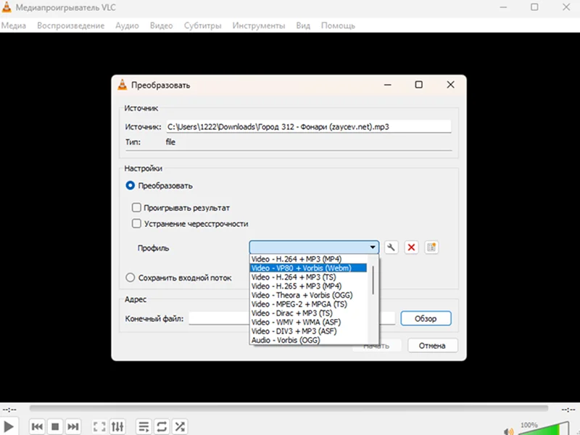This screenshot has height=435, width=580.
Task: Open extended settings equalizer icon
Action: [117, 426]
